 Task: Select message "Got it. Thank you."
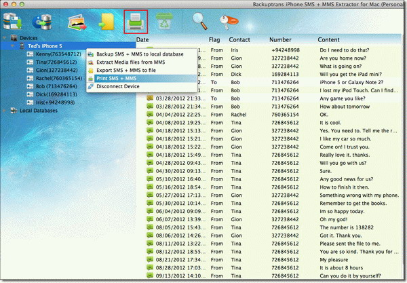(341, 235)
